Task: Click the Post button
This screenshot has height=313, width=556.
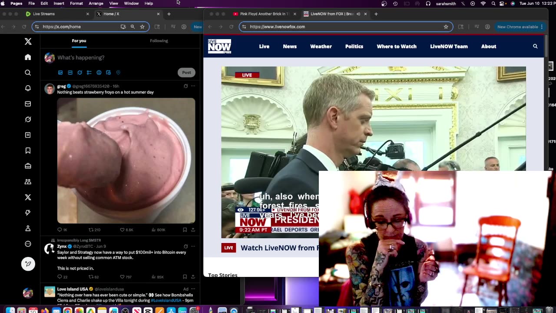Action: (x=186, y=73)
